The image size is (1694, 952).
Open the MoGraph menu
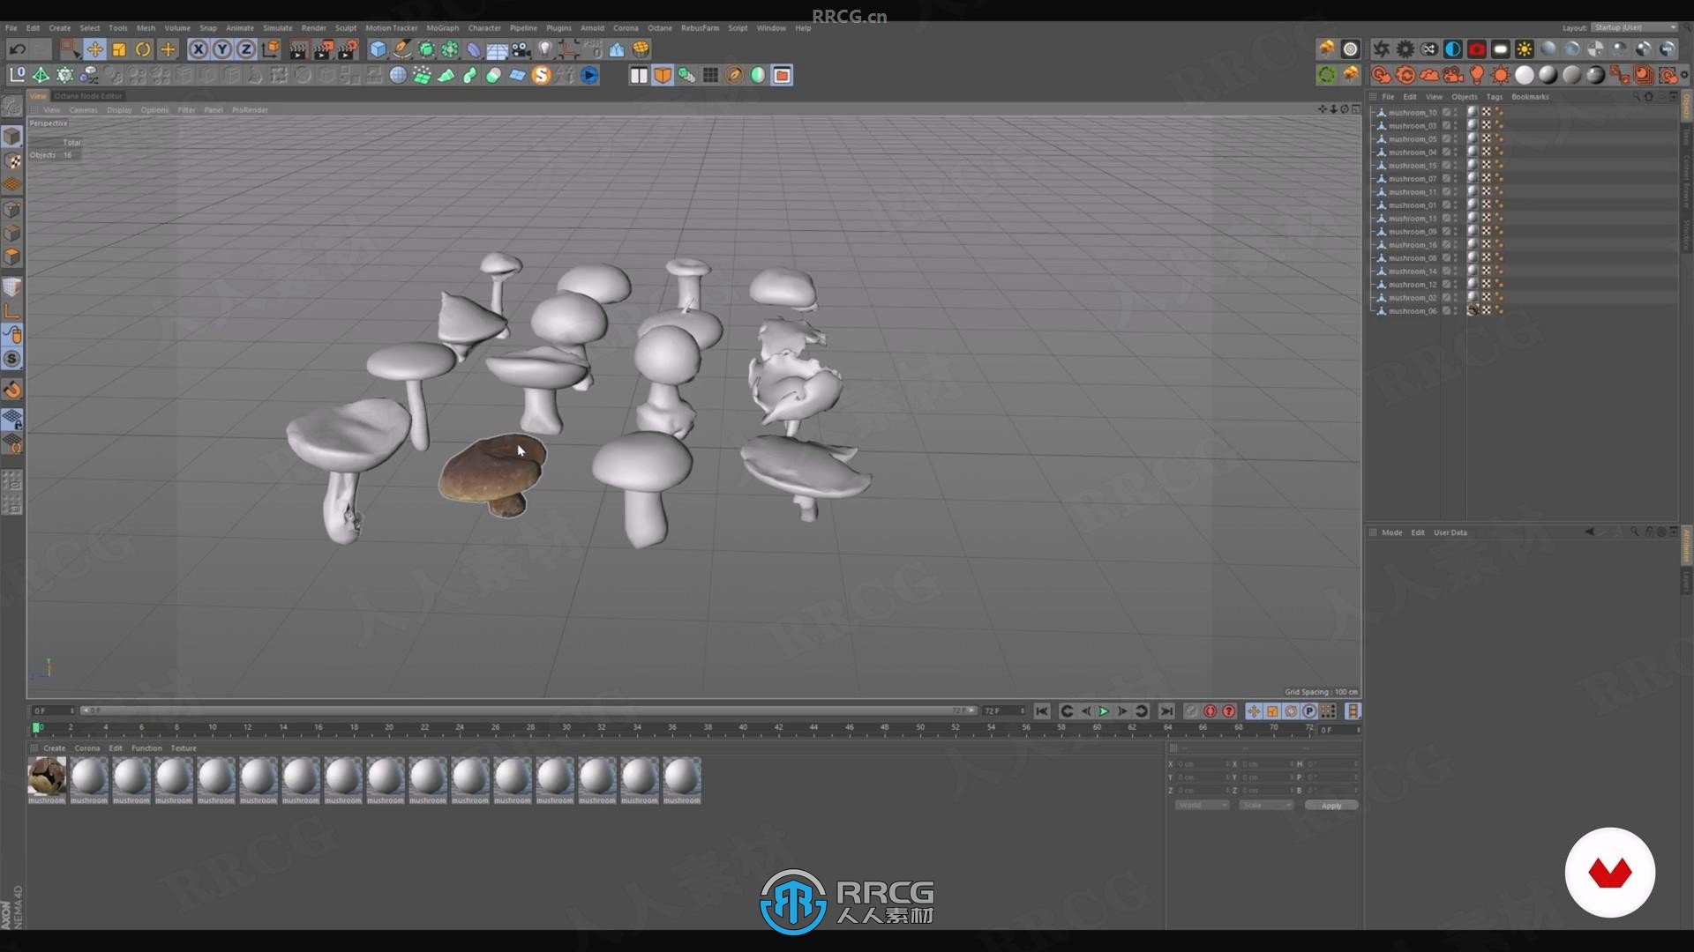coord(442,28)
